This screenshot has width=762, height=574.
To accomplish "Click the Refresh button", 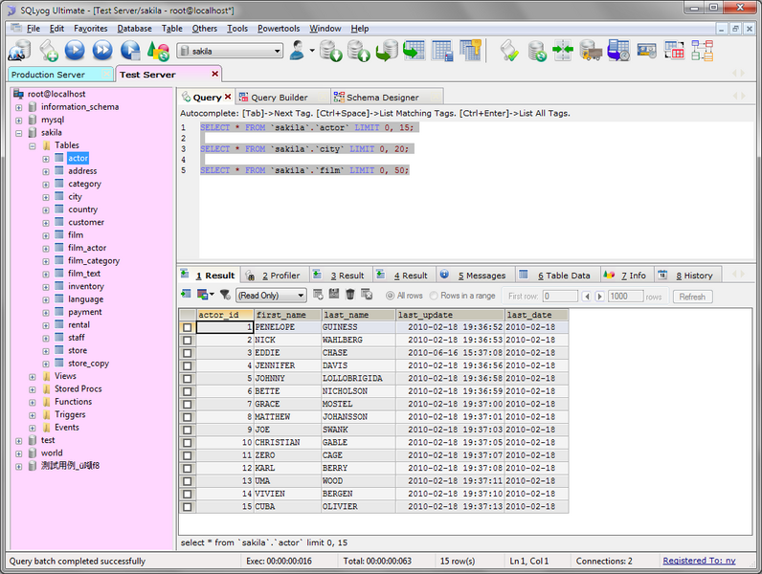I will [691, 297].
